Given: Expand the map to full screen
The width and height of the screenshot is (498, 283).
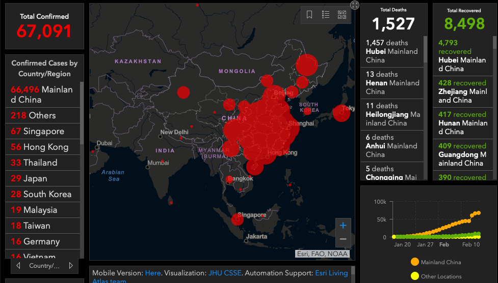Looking at the screenshot, I should (355, 5).
